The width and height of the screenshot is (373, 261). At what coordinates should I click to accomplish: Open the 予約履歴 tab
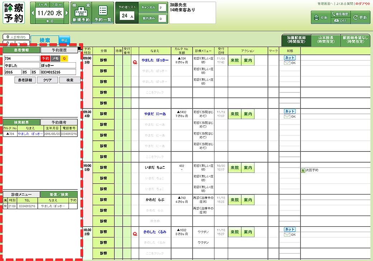coord(59,50)
